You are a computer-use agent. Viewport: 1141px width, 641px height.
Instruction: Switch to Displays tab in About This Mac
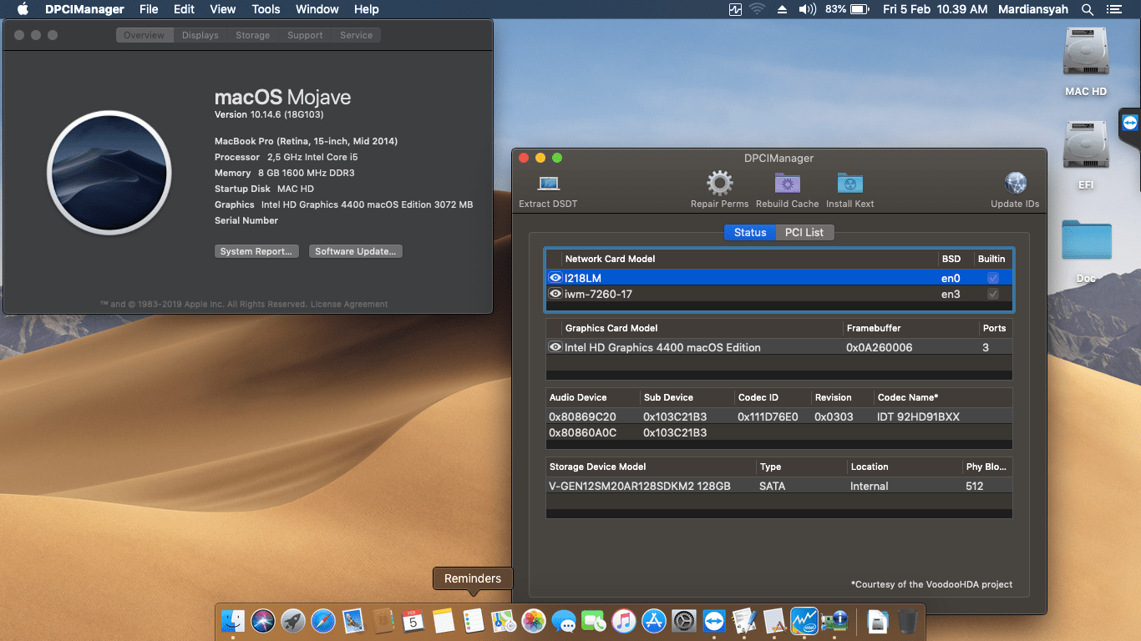click(200, 35)
